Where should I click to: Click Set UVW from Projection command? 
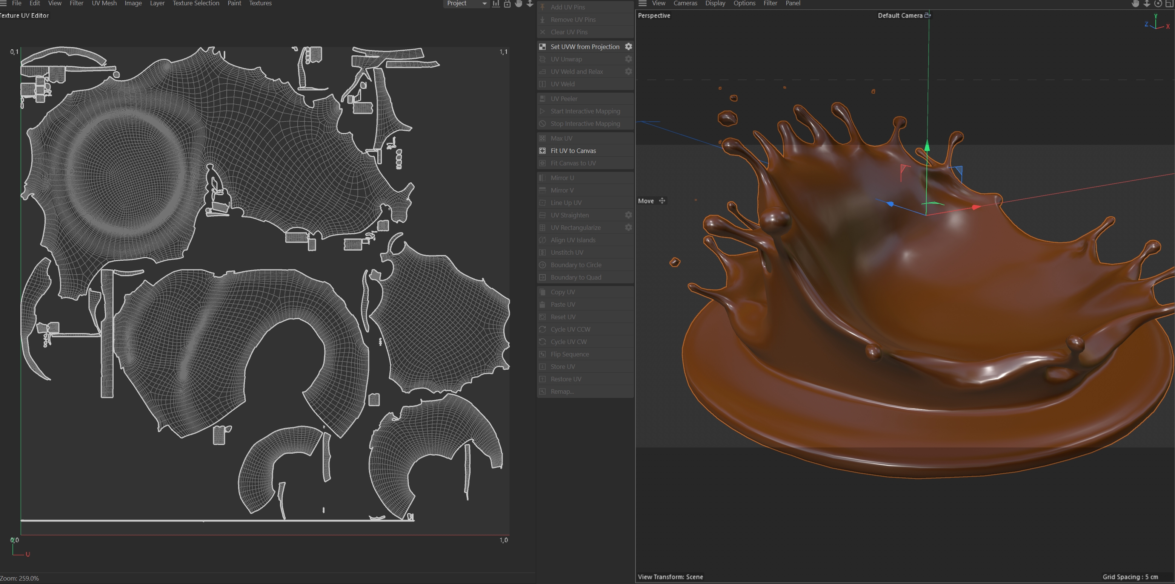pos(584,46)
